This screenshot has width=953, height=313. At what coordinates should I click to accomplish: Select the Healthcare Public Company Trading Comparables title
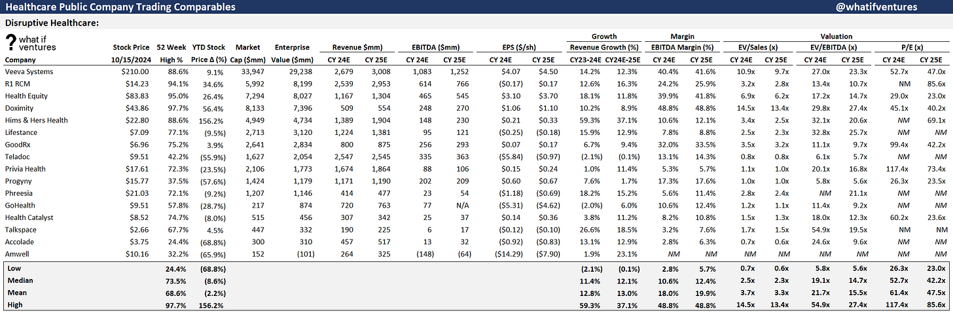point(120,7)
